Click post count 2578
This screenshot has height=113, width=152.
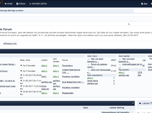(140, 72)
